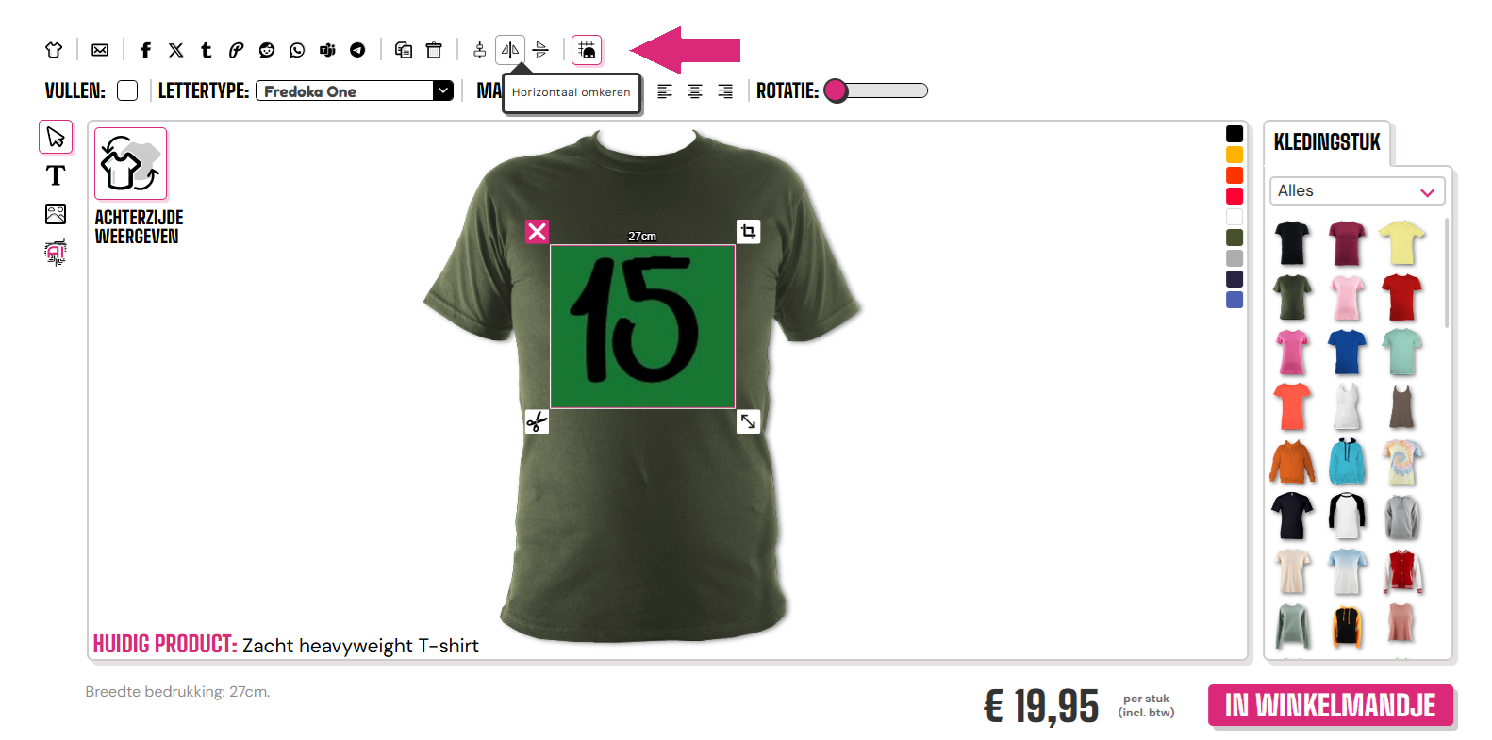Remove the design with pink X handle

click(537, 231)
